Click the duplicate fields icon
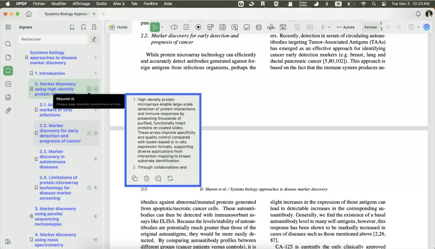 pyautogui.click(x=297, y=27)
